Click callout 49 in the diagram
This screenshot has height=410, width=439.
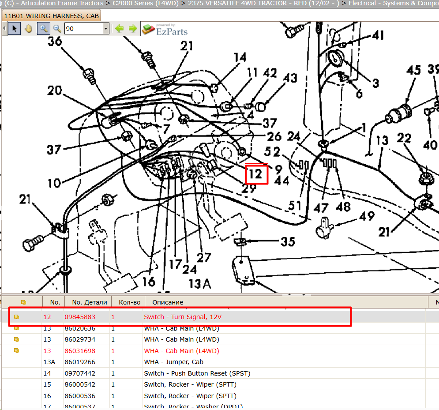367,216
